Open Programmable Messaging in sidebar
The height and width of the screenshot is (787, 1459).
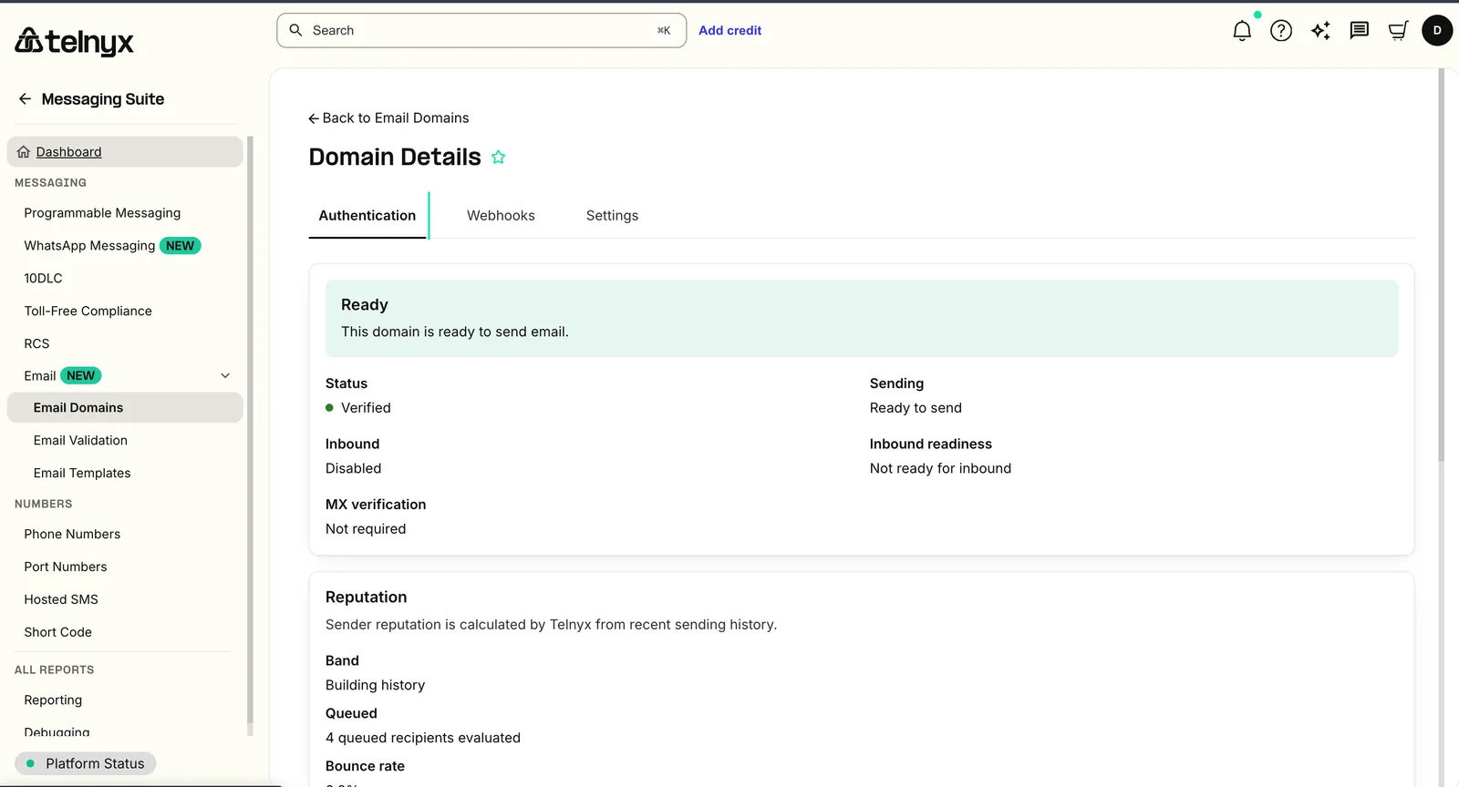(x=102, y=213)
